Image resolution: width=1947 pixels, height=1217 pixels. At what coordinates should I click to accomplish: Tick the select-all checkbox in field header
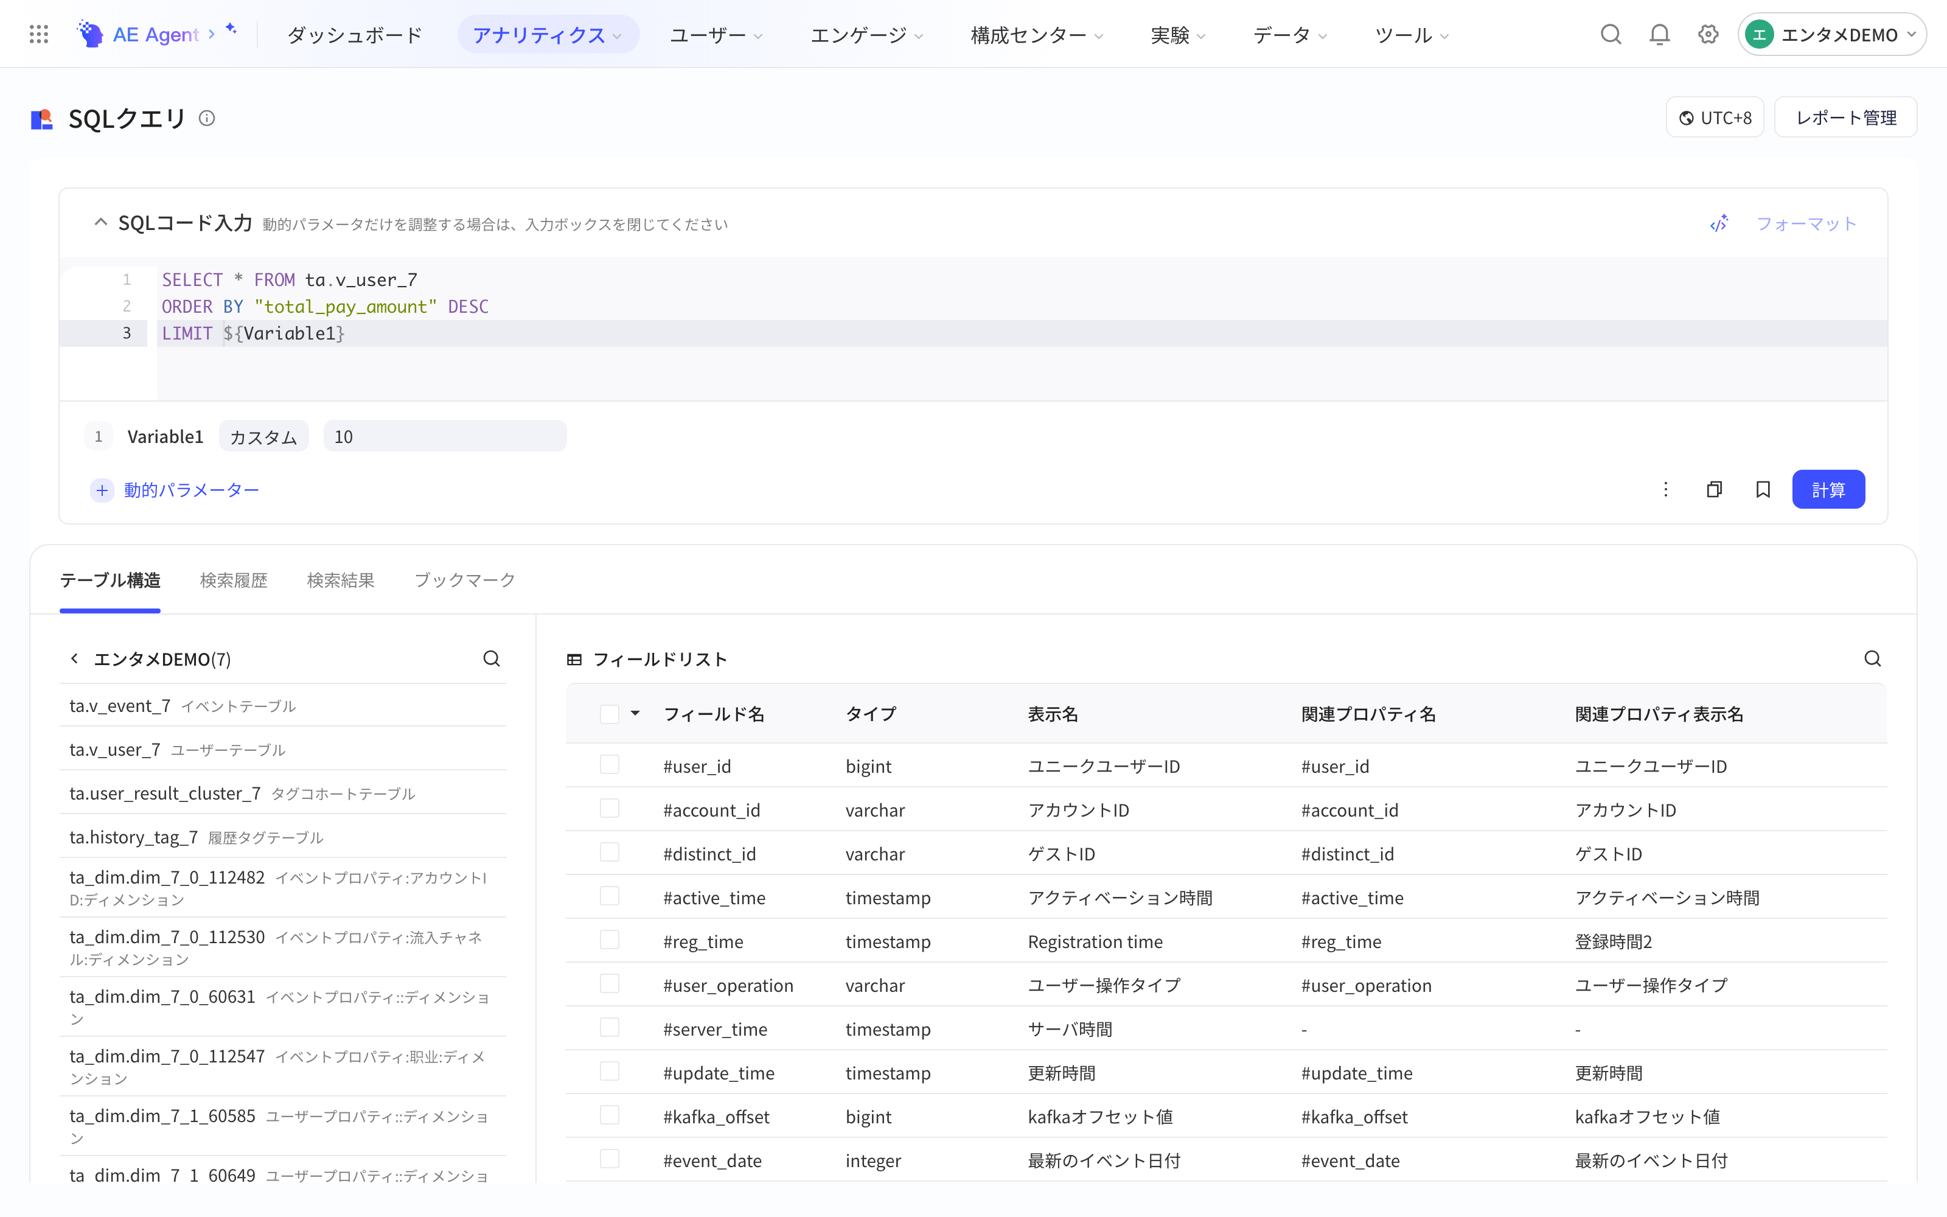pos(610,714)
